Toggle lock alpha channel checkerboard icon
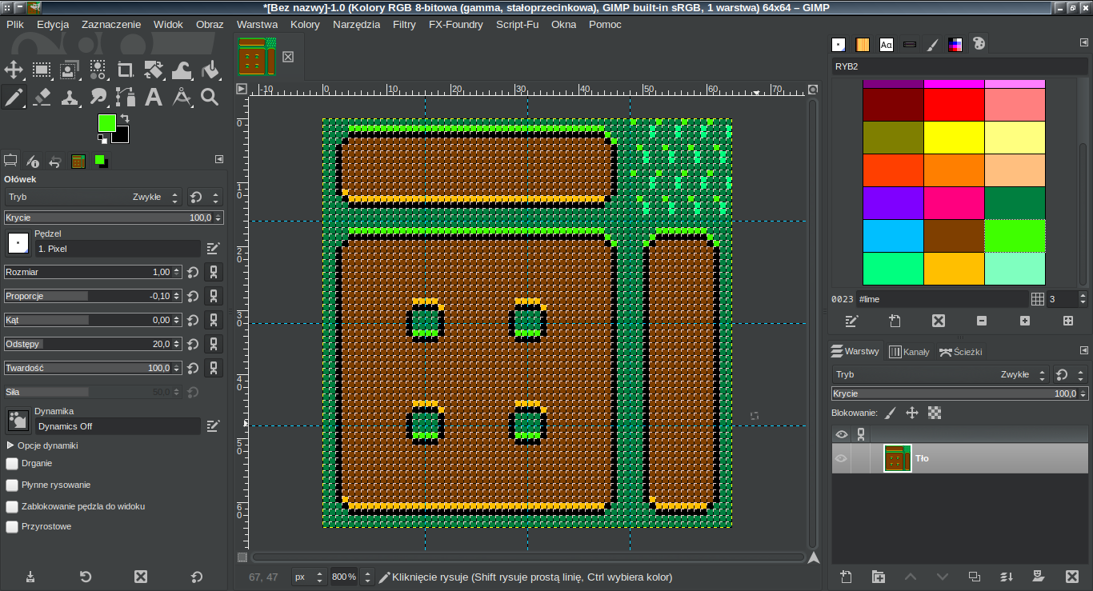The width and height of the screenshot is (1093, 591). tap(935, 413)
